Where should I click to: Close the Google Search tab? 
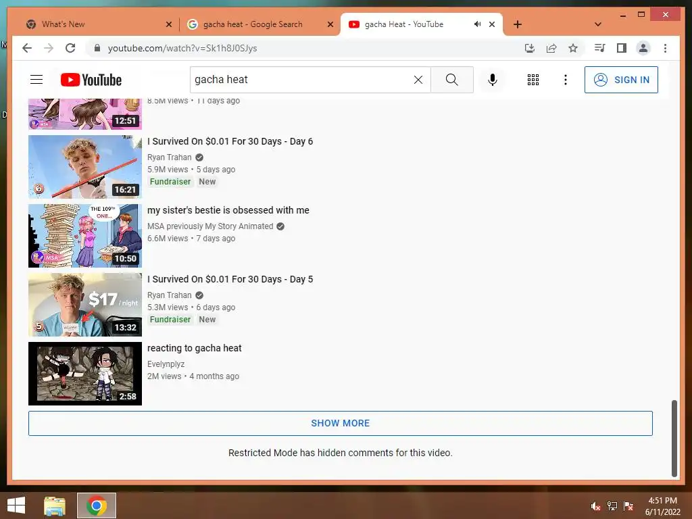(x=330, y=24)
